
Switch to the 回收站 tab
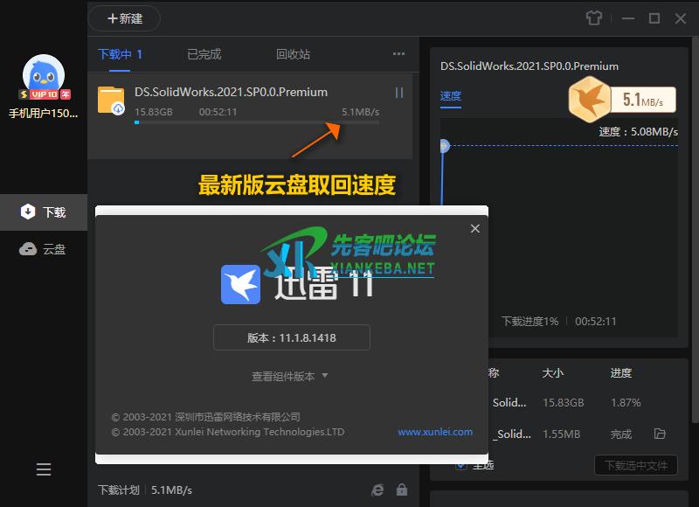[293, 54]
